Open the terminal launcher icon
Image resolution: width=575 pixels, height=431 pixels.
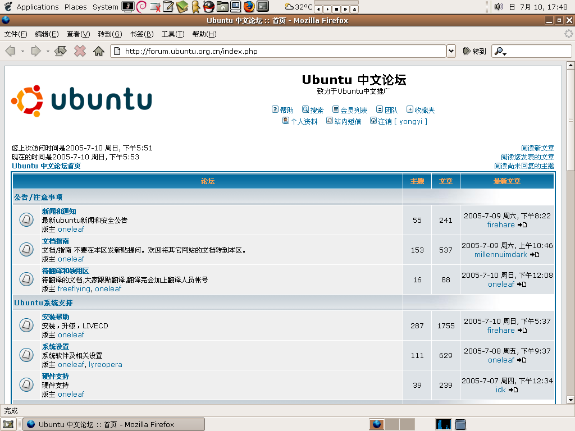point(263,6)
